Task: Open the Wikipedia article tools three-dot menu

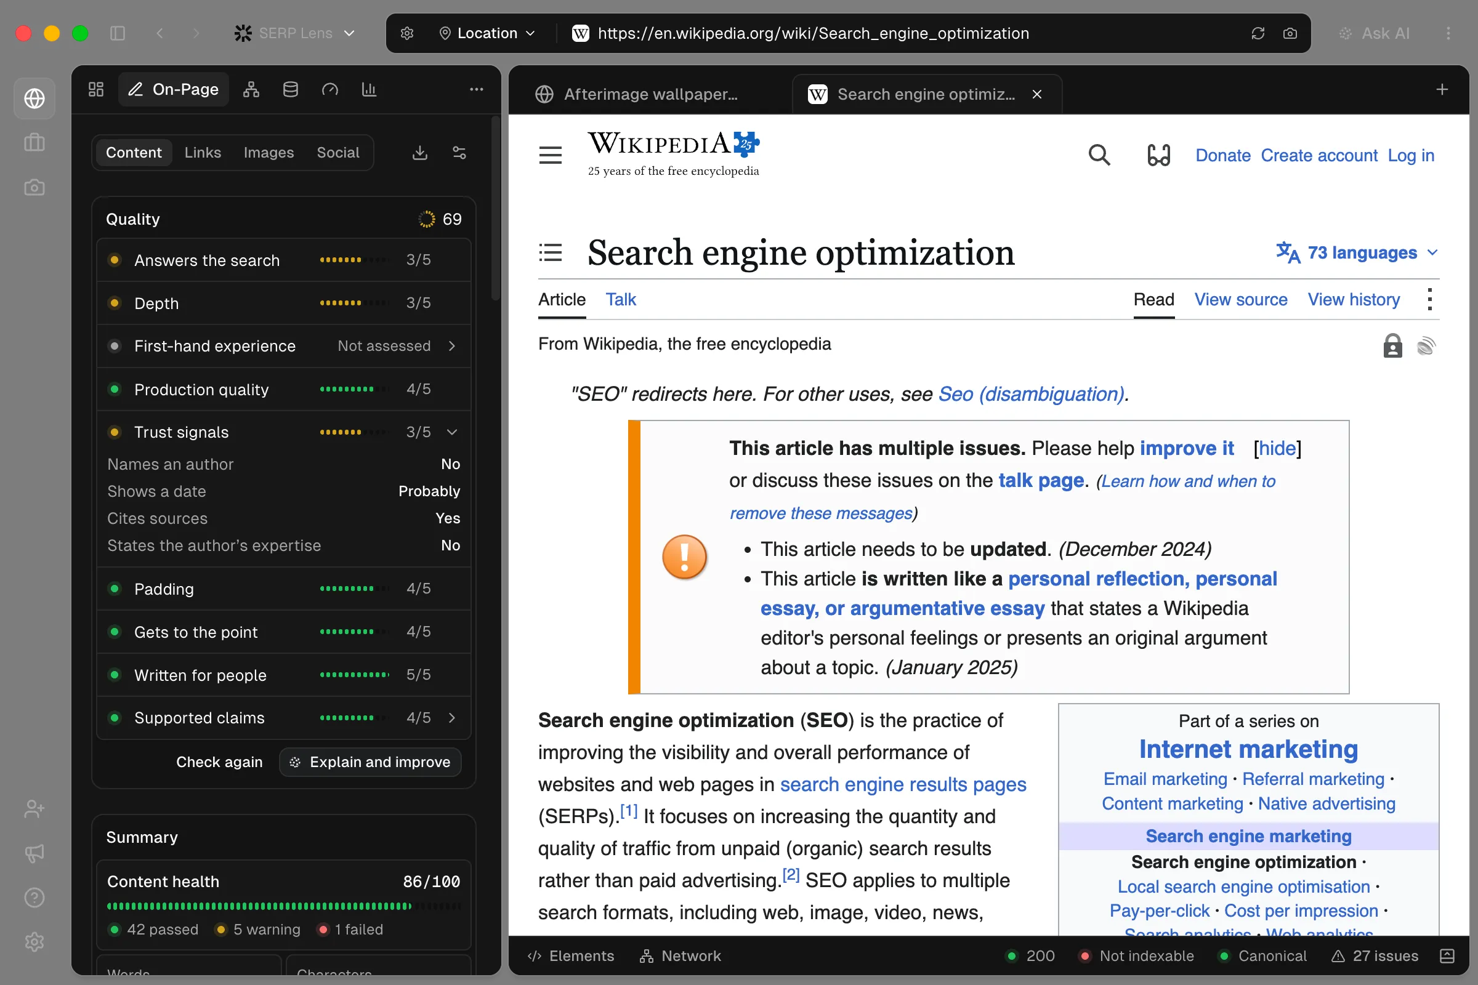Action: 1429,300
